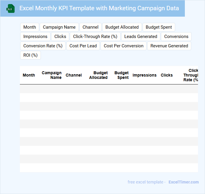Click the Cost Per Lead tag
The image size is (205, 194).
83,46
